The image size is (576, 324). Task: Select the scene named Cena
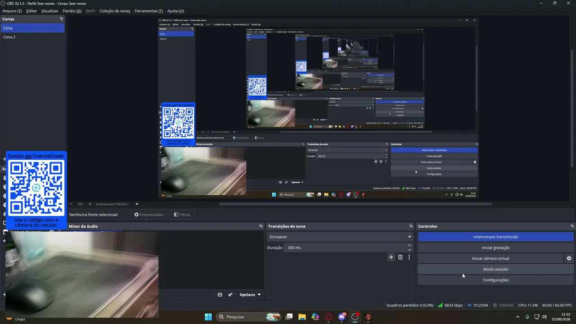click(x=32, y=28)
